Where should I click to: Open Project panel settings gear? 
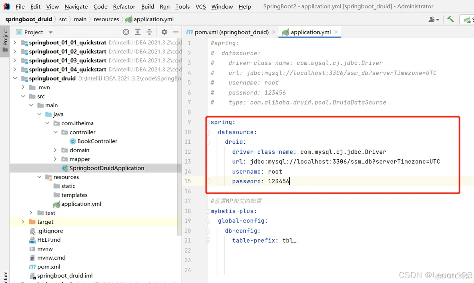[x=164, y=32]
